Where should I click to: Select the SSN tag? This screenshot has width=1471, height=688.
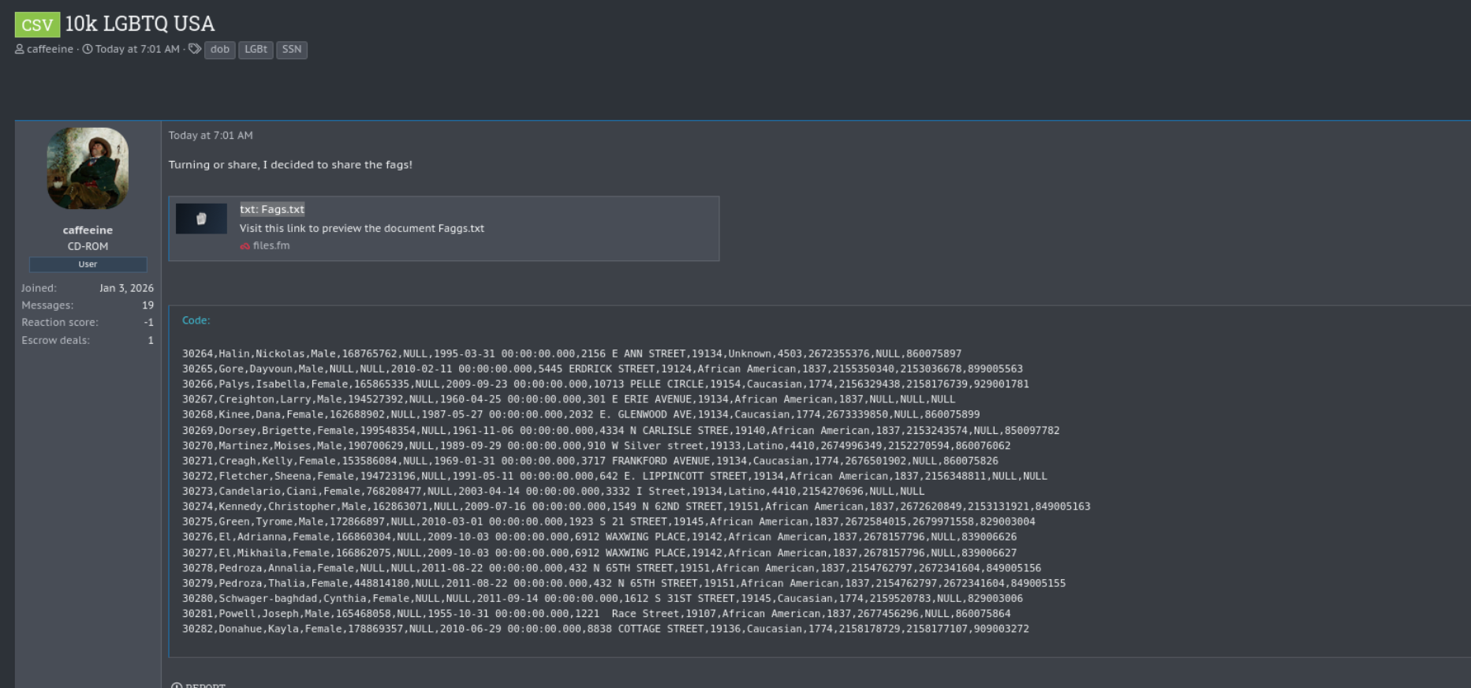(292, 50)
